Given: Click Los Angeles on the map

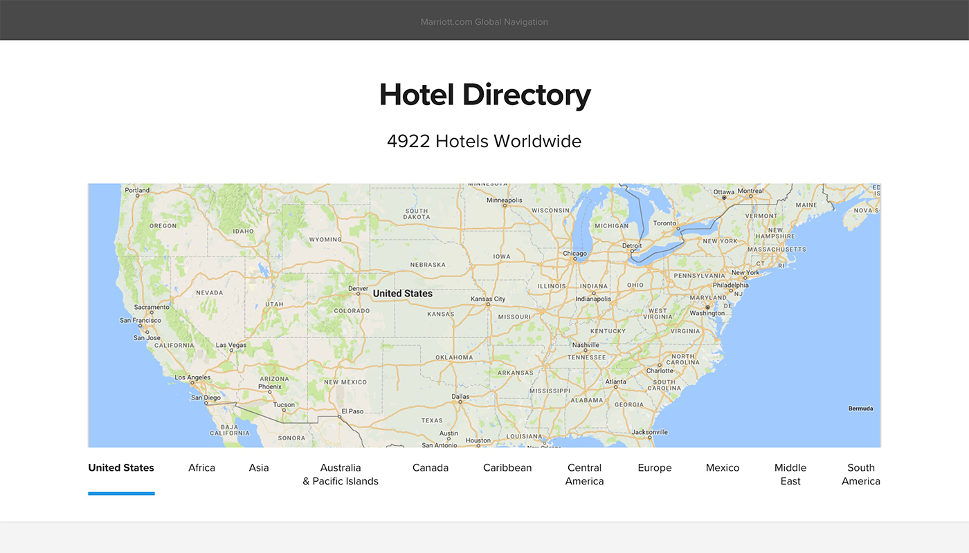Looking at the screenshot, I should pyautogui.click(x=192, y=378).
